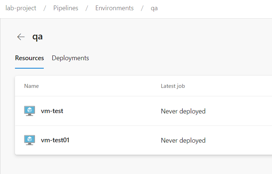Click the Name column header
Screen dimensions: 272x174
pos(31,86)
